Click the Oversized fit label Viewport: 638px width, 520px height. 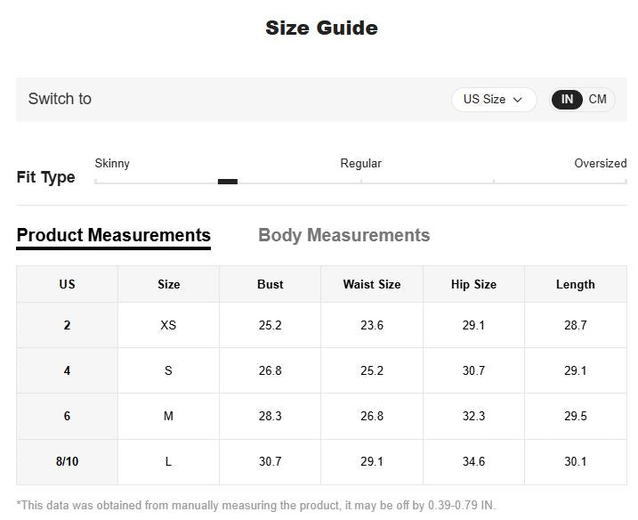click(600, 163)
